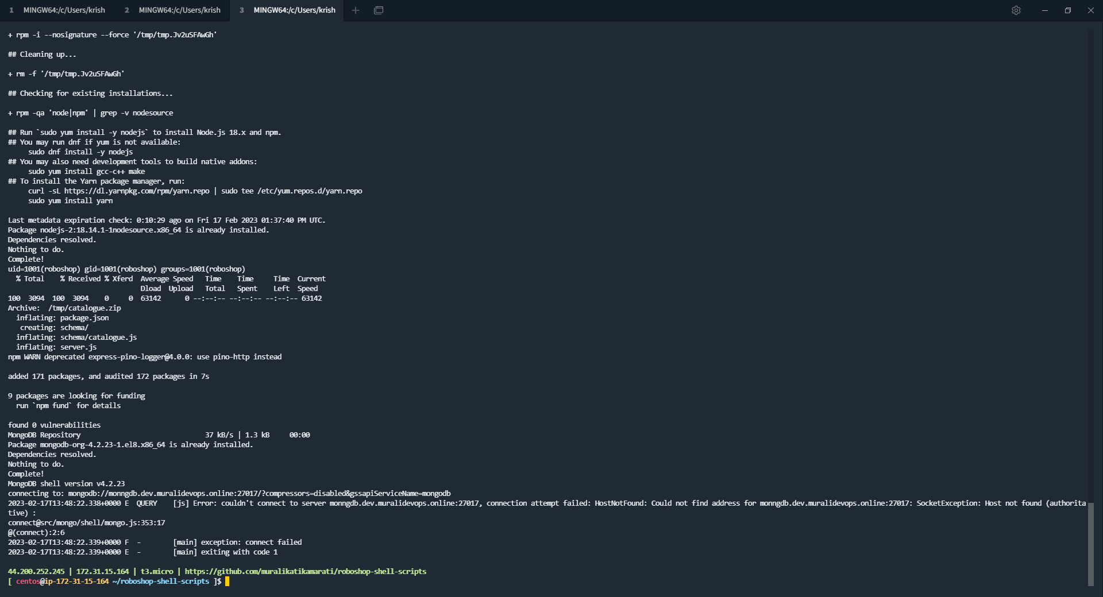The image size is (1103, 597).
Task: Click 'connect@src/mongo/shell/mongo.js:353:17' line
Action: coord(86,523)
